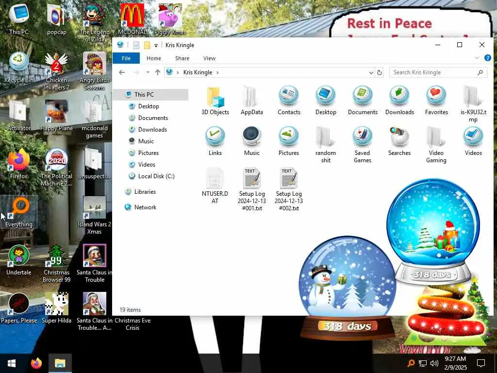This screenshot has height=373, width=497.
Task: Go back in Explorer navigation
Action: coord(122,72)
